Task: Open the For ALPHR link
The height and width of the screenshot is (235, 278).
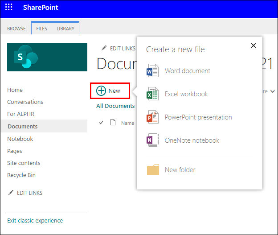Action: [x=21, y=114]
